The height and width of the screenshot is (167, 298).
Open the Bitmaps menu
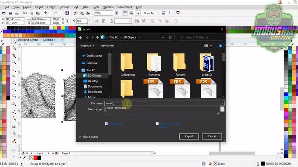coord(64,7)
